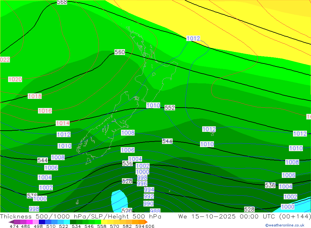Select the dark blue legend swatch

tap(42, 222)
